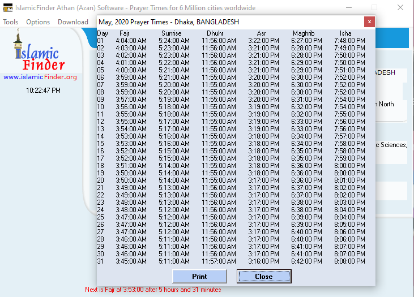Image resolution: width=414 pixels, height=297 pixels.
Task: Select day 23 Isha time 8:03:00 PM
Action: coord(349,203)
